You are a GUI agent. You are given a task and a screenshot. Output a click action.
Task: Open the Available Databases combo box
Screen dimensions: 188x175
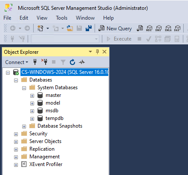click(x=65, y=39)
